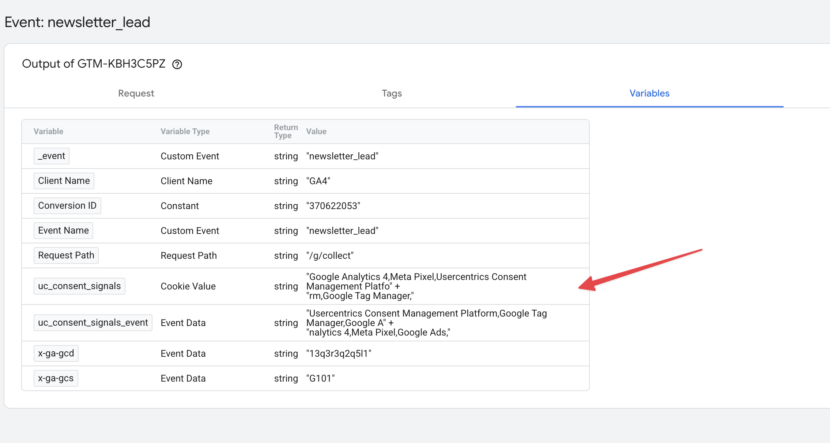Viewport: 830px width, 443px height.
Task: Open the Tags tab
Action: click(x=392, y=93)
